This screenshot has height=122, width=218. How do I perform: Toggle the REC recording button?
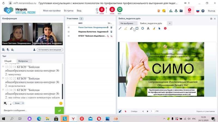click(x=189, y=11)
